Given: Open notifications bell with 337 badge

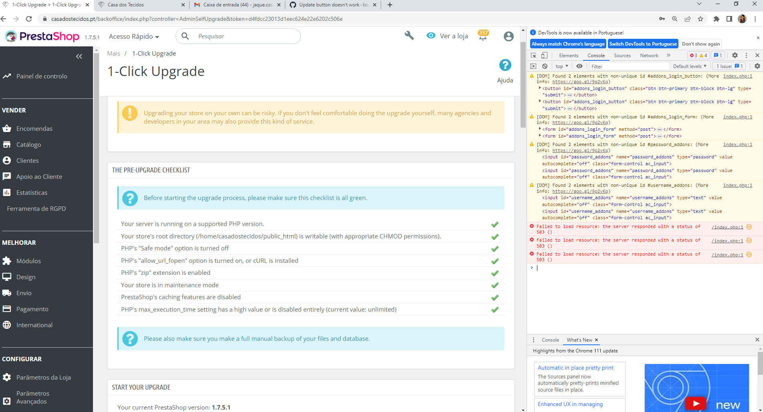Looking at the screenshot, I should [x=483, y=36].
